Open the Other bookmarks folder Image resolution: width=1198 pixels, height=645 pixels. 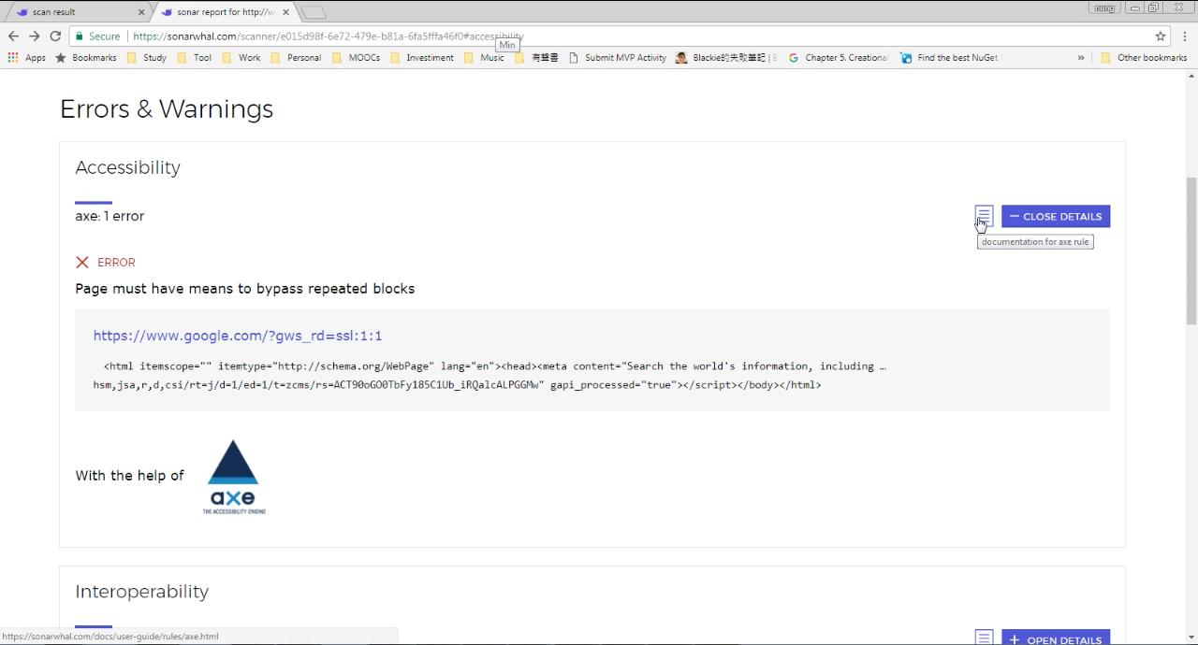pyautogui.click(x=1144, y=58)
